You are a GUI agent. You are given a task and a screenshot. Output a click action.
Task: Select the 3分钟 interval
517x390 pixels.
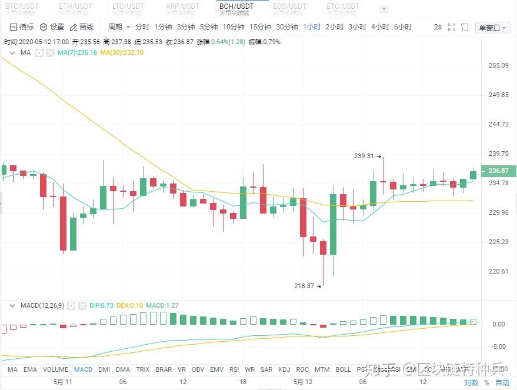tap(186, 27)
